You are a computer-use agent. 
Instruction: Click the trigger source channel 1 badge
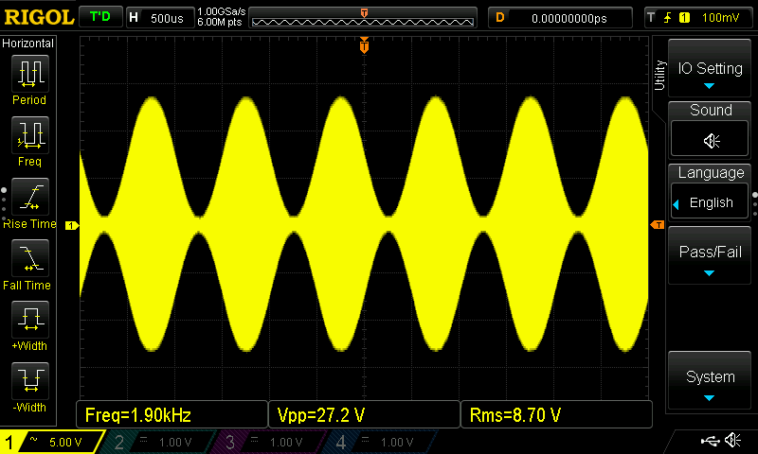pyautogui.click(x=684, y=18)
